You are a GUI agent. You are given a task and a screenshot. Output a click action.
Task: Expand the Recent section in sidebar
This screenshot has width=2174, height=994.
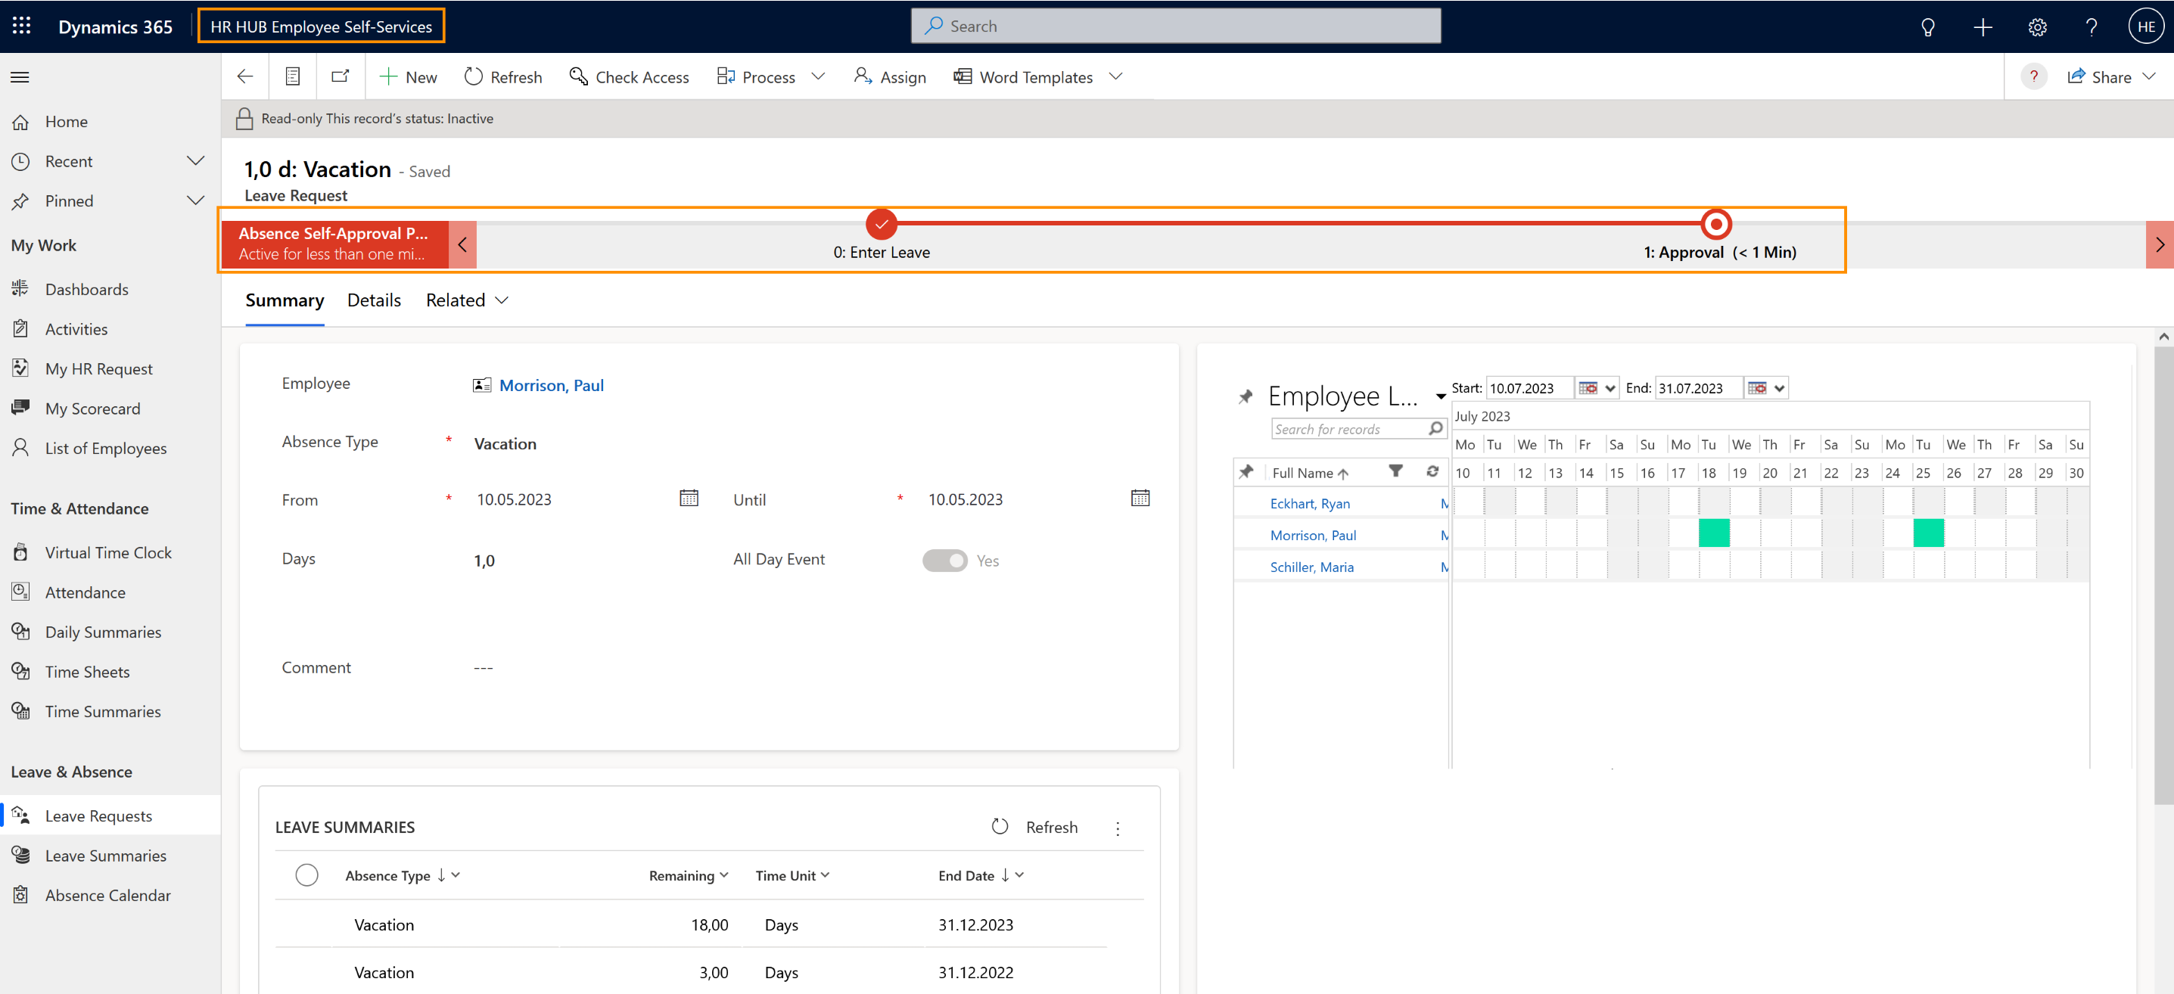(196, 161)
